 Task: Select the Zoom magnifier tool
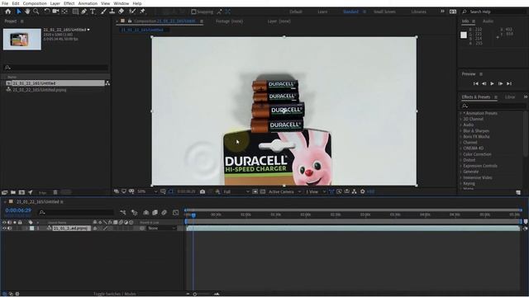pyautogui.click(x=36, y=12)
